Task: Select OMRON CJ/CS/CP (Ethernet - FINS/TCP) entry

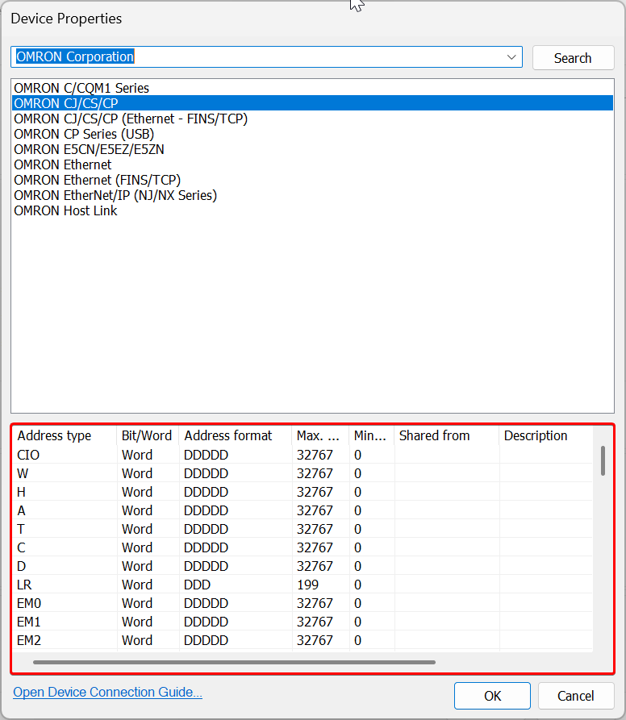Action: click(x=131, y=119)
